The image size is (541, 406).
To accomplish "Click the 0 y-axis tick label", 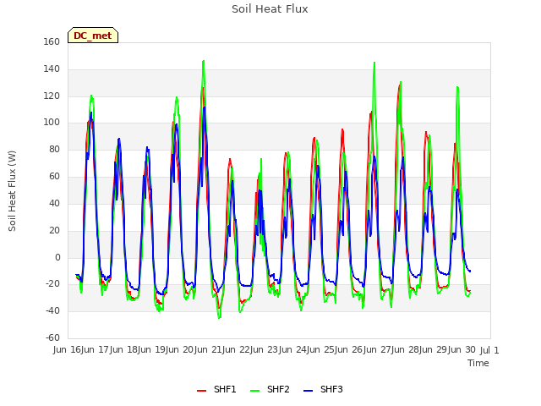I will click(57, 257).
